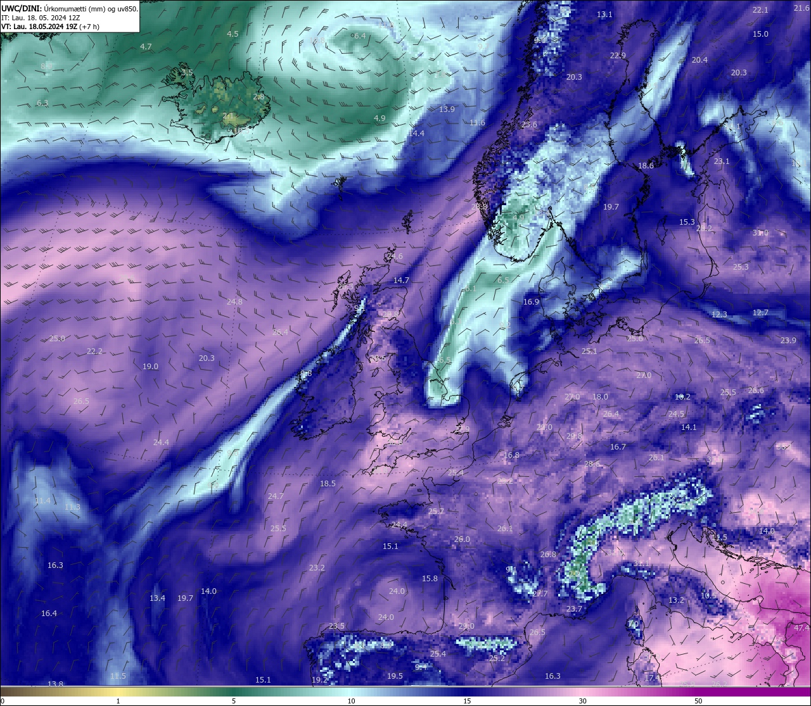Click the 15.8 map value
811x706 pixels.
click(430, 579)
